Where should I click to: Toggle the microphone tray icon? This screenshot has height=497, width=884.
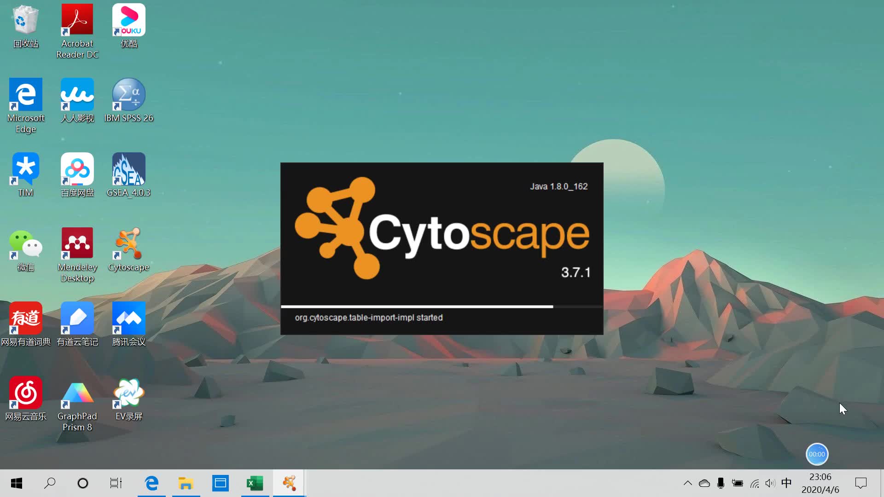pos(721,483)
